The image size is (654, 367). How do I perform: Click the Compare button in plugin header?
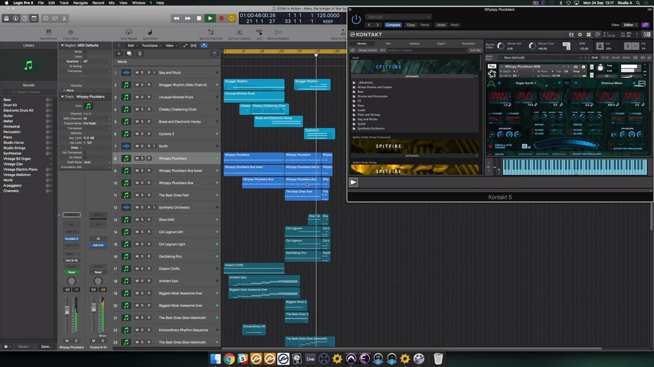click(x=393, y=25)
